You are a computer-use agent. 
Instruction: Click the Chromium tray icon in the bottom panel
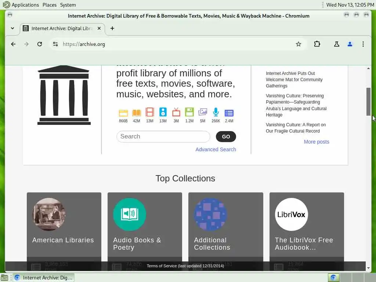[x=333, y=278]
